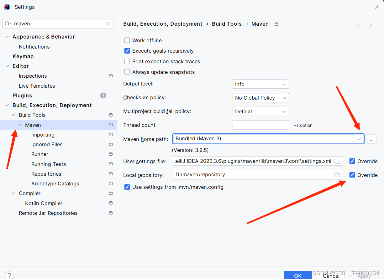Image resolution: width=384 pixels, height=279 pixels.
Task: Open the Keymap settings page
Action: [x=23, y=56]
